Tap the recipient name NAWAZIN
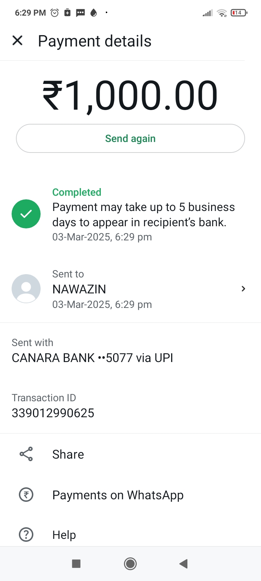The width and height of the screenshot is (261, 581). coord(79,289)
